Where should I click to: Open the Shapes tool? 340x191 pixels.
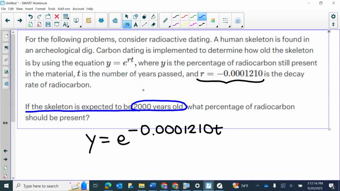coord(135,16)
